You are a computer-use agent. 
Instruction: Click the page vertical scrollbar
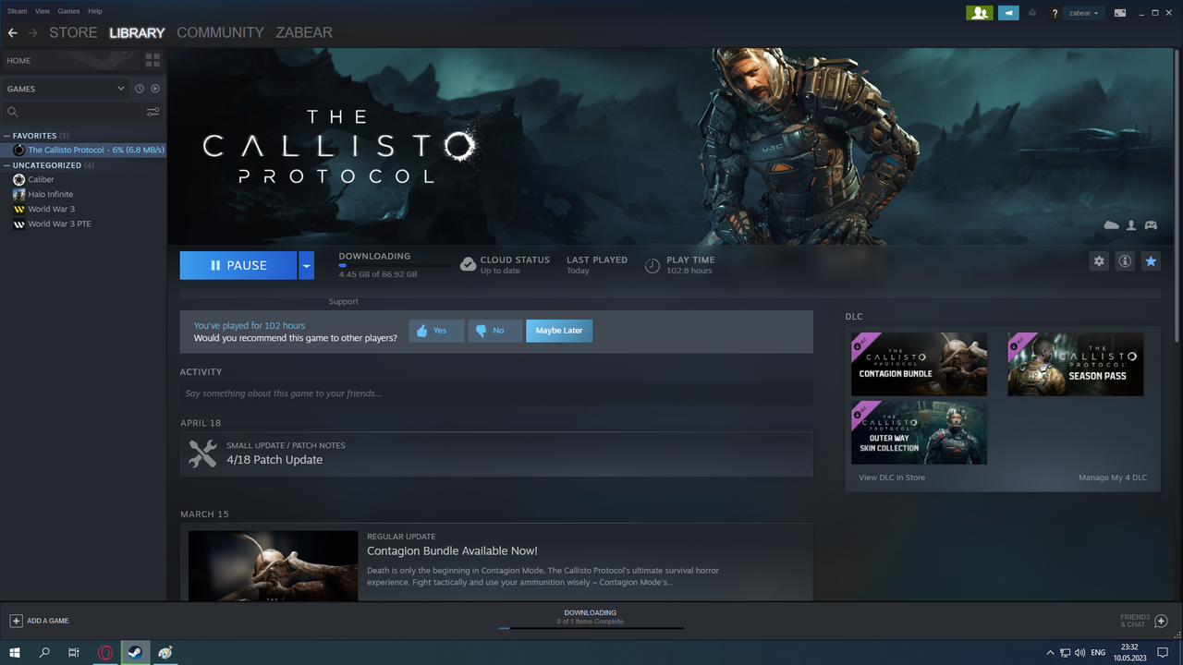1177,194
